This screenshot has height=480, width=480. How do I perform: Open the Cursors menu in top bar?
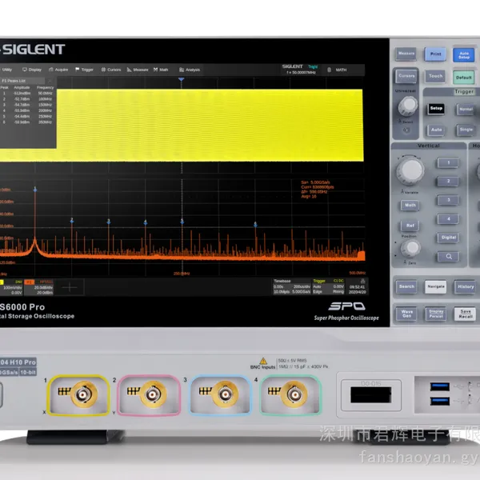click(111, 70)
